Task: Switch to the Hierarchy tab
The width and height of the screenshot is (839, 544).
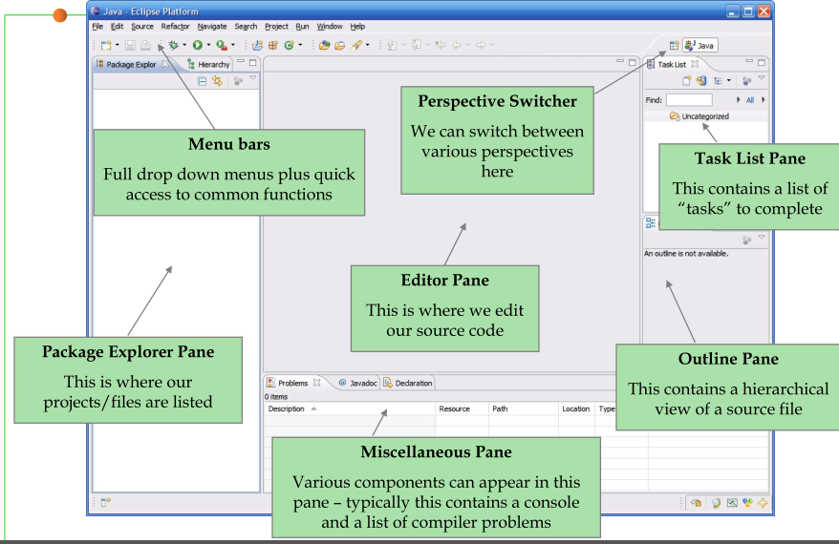Action: click(x=208, y=65)
